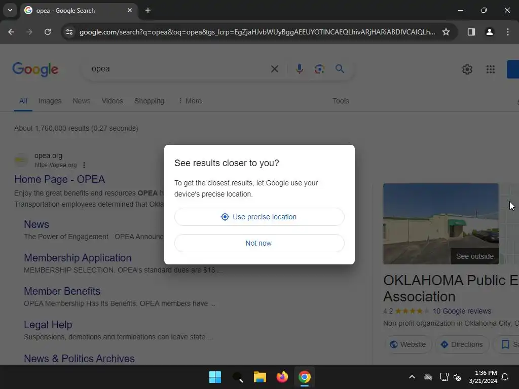Click the See outside photo thumbnail
Viewport: 519px width, 389px height.
(440, 223)
